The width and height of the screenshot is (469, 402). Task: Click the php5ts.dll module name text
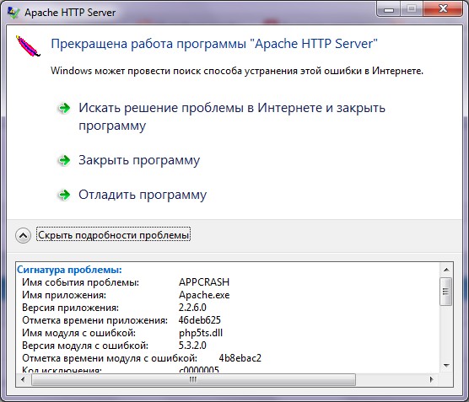[x=201, y=333]
